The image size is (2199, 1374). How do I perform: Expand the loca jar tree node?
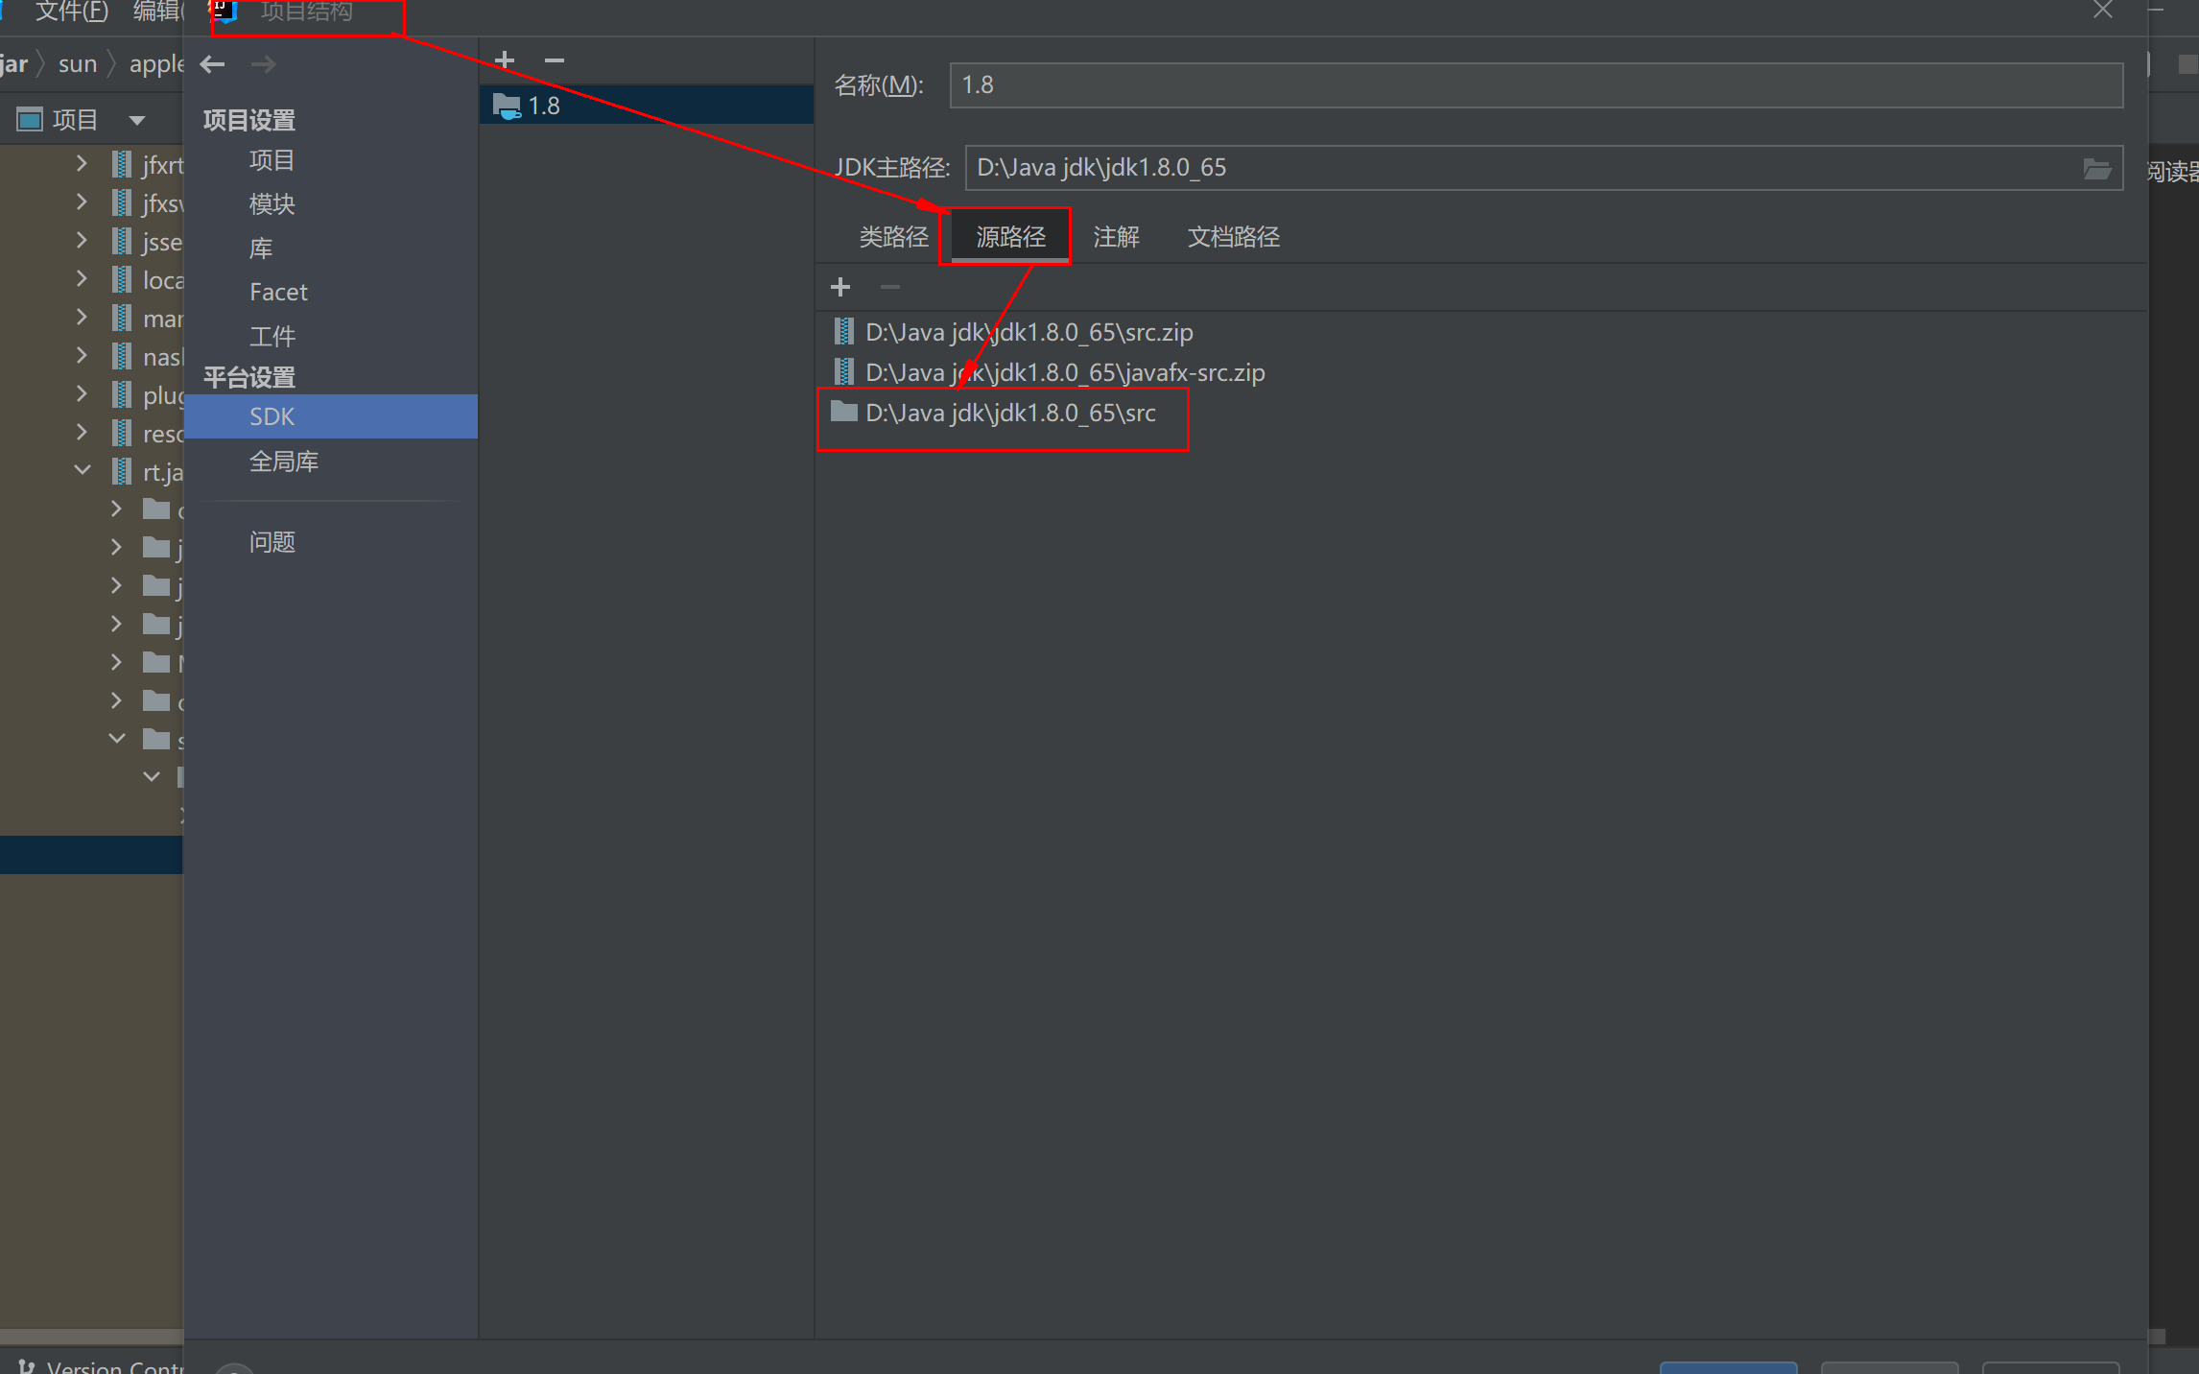click(x=82, y=279)
